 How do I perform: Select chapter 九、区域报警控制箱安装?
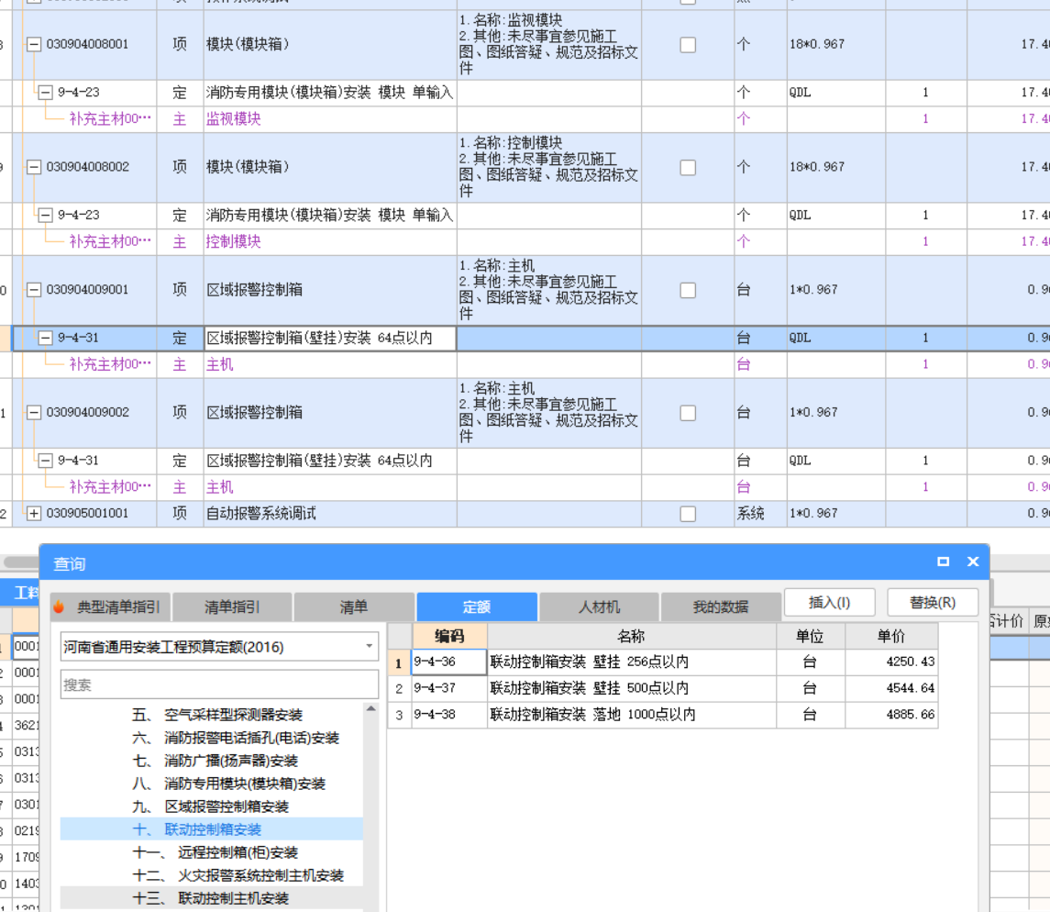click(210, 806)
